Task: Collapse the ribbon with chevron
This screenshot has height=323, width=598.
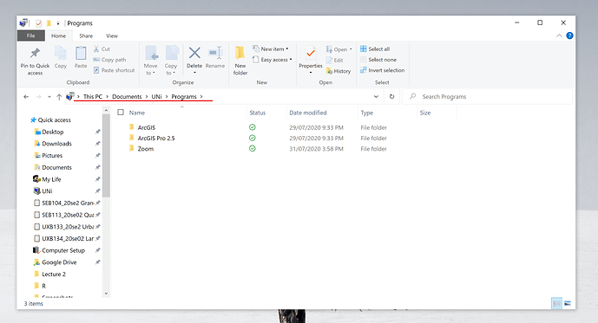Action: point(559,36)
